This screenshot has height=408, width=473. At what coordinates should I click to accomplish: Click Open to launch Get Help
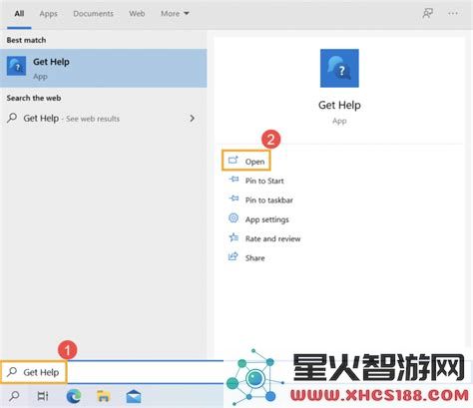pos(246,161)
